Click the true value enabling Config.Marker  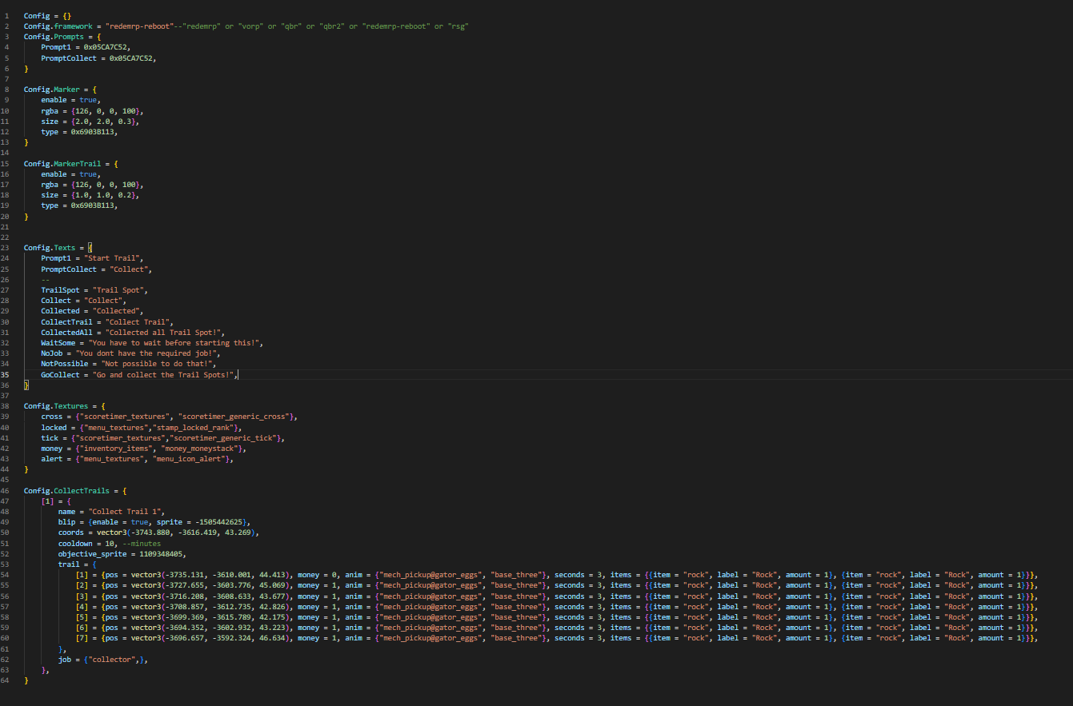point(88,99)
